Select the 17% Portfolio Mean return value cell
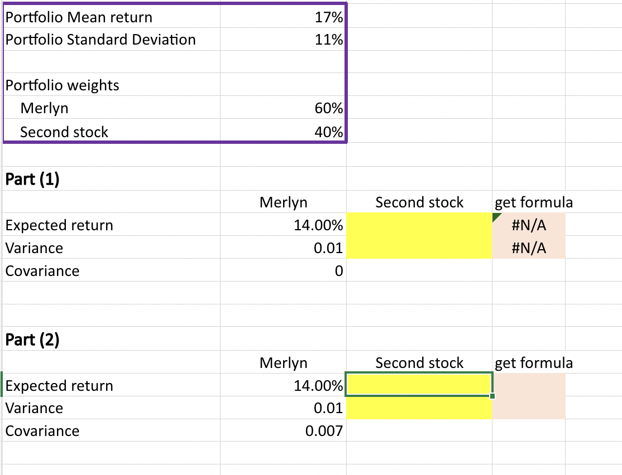Image resolution: width=622 pixels, height=475 pixels. [x=283, y=17]
